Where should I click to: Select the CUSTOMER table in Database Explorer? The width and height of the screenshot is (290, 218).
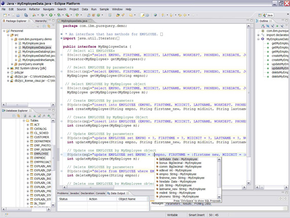pos(42,137)
